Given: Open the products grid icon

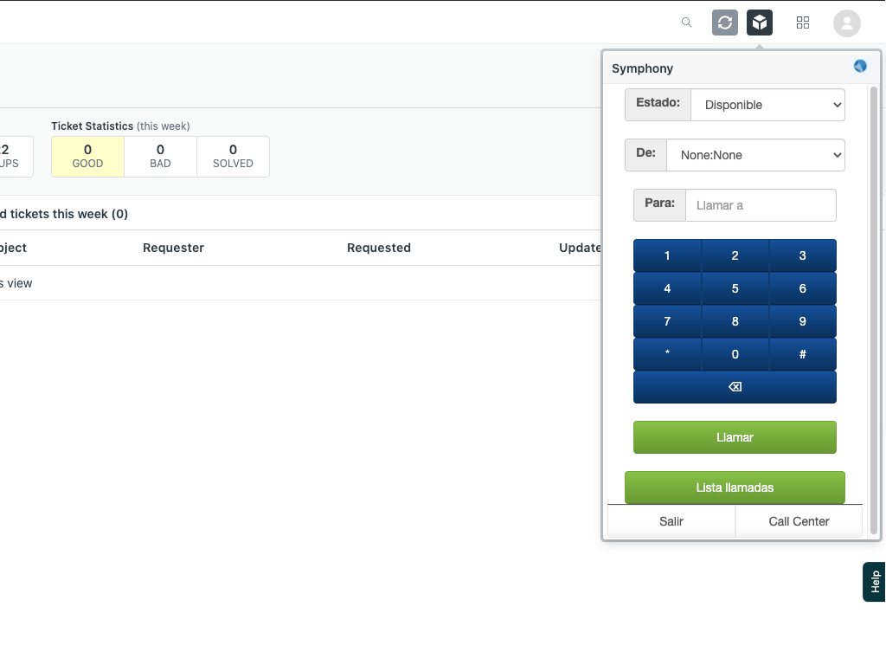Looking at the screenshot, I should coord(803,23).
